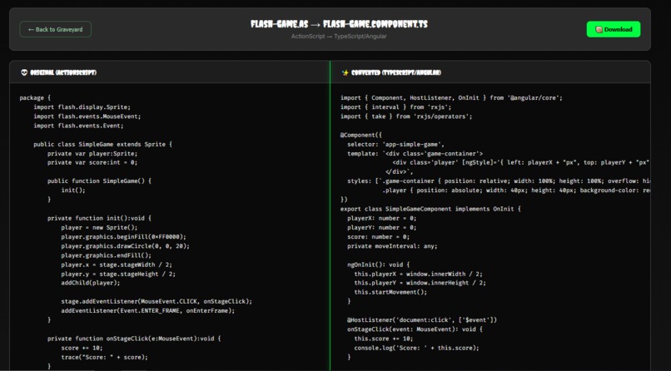
Task: Click the @HostListener('document:click') line
Action: point(422,319)
